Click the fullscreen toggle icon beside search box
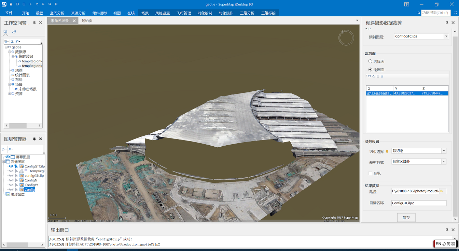459x251 pixels. (x=455, y=13)
